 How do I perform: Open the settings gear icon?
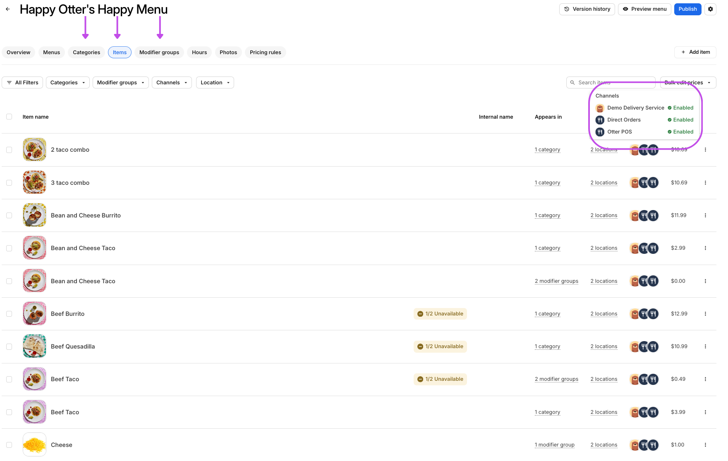click(x=710, y=9)
